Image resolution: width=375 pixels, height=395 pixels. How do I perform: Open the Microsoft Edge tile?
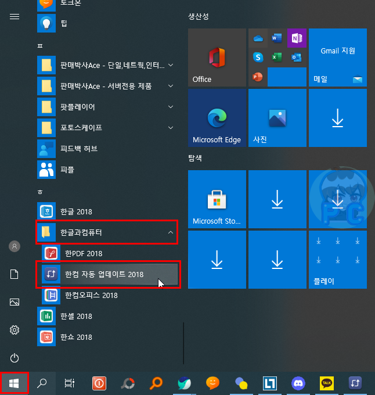coord(217,118)
